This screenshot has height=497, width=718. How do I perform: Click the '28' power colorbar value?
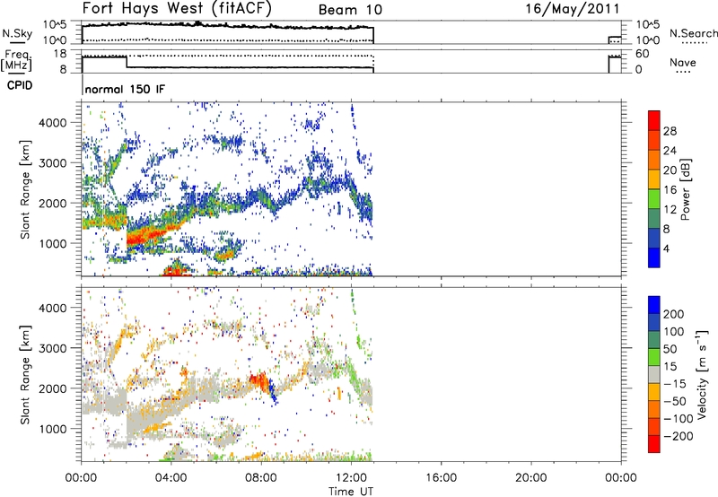point(670,131)
